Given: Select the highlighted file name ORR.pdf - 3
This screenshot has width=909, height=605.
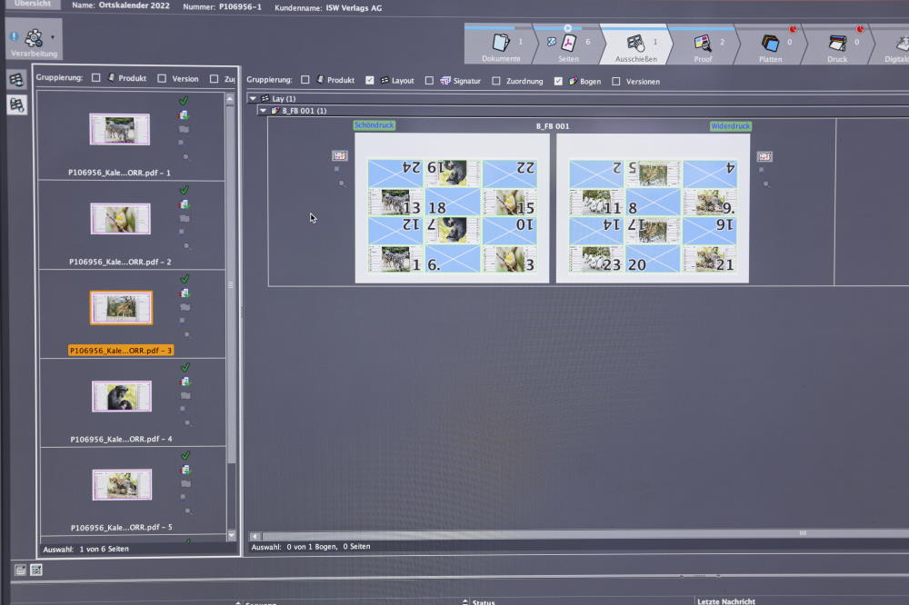Looking at the screenshot, I should point(121,351).
